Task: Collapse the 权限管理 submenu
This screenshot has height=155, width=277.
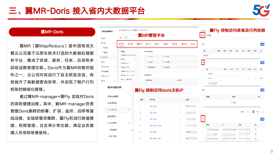Action: (129, 122)
